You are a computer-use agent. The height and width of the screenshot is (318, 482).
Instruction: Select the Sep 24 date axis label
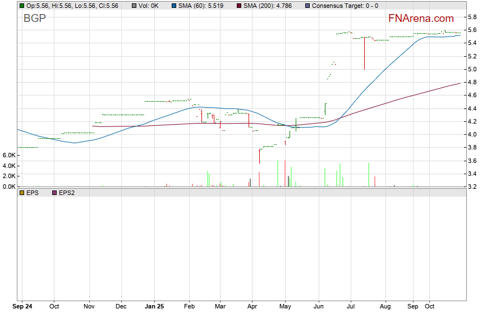click(22, 307)
